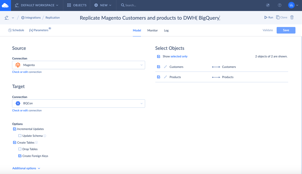Click the Validate button
Image resolution: width=302 pixels, height=174 pixels.
point(268,30)
